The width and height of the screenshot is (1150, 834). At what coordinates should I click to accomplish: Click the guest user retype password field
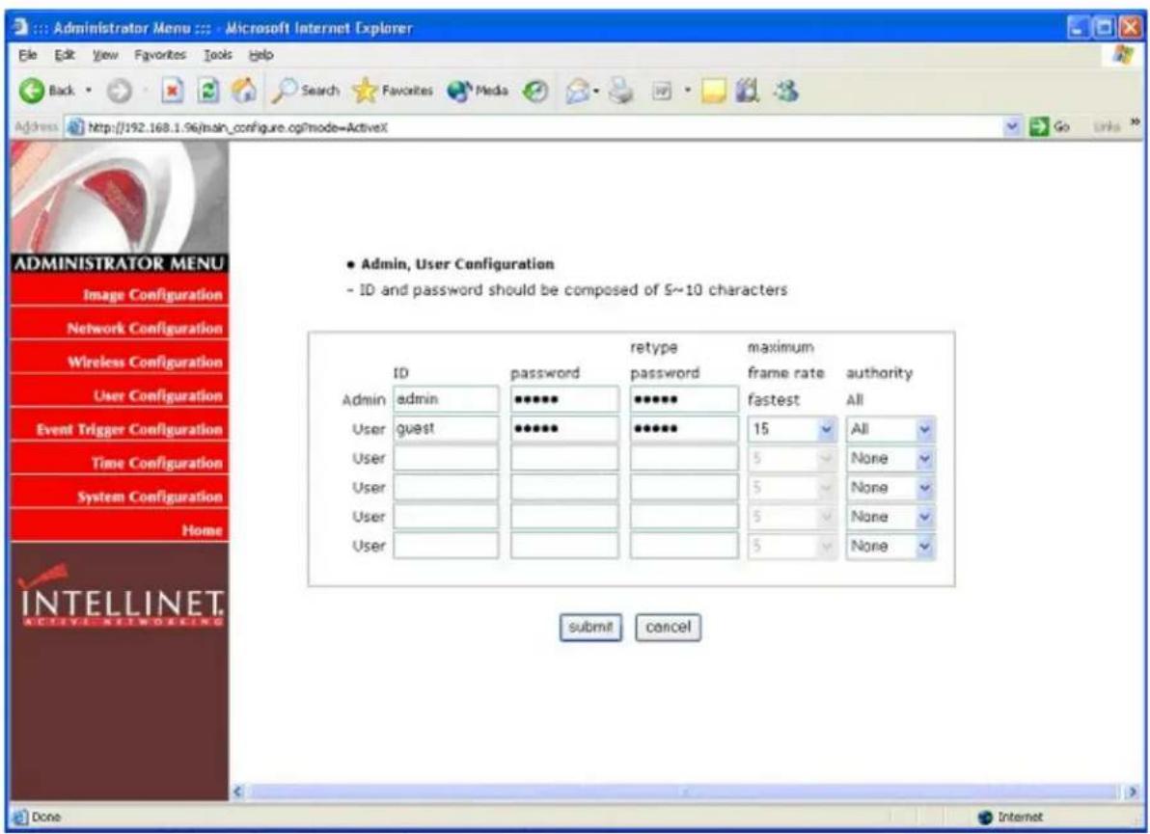684,429
